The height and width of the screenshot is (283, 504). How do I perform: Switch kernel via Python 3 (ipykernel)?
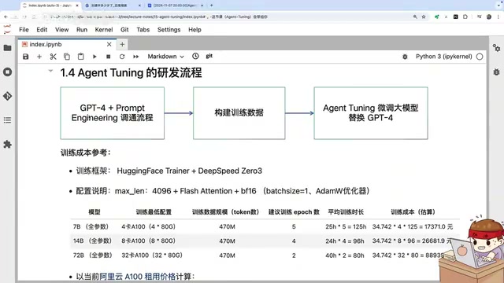(444, 57)
